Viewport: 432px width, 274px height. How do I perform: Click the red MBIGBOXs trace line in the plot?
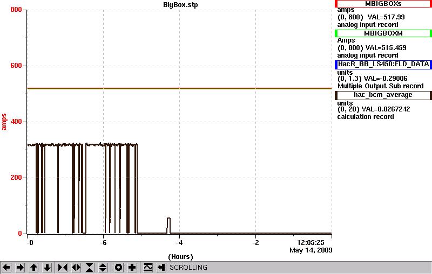coord(179,88)
